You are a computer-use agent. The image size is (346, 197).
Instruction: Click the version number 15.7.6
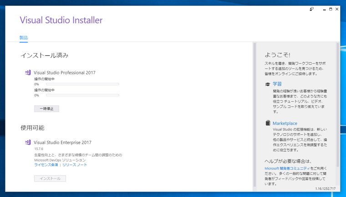(x=39, y=149)
